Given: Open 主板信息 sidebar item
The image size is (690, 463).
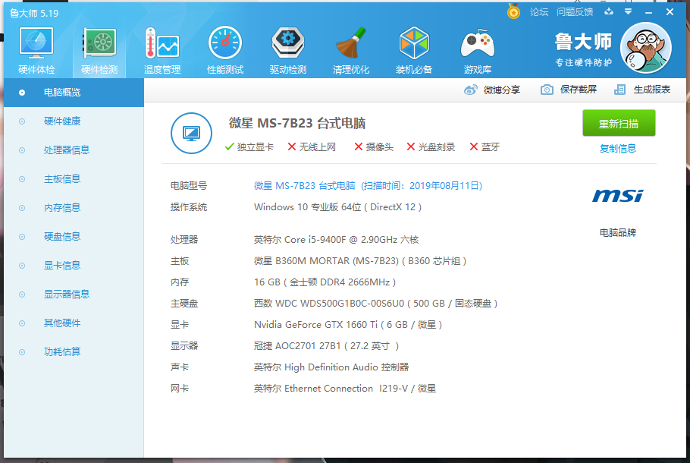Looking at the screenshot, I should click(74, 179).
